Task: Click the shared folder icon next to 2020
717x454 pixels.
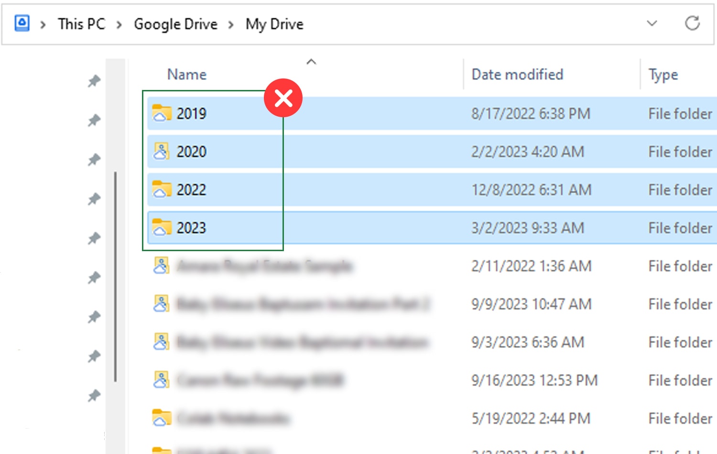Action: point(163,151)
